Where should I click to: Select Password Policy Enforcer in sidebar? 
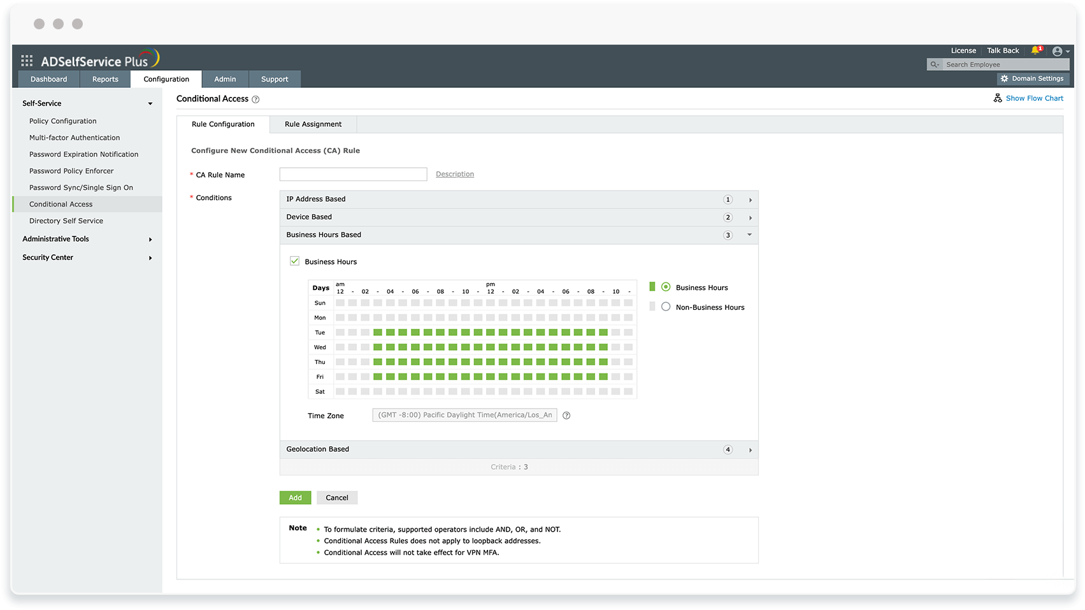point(71,171)
